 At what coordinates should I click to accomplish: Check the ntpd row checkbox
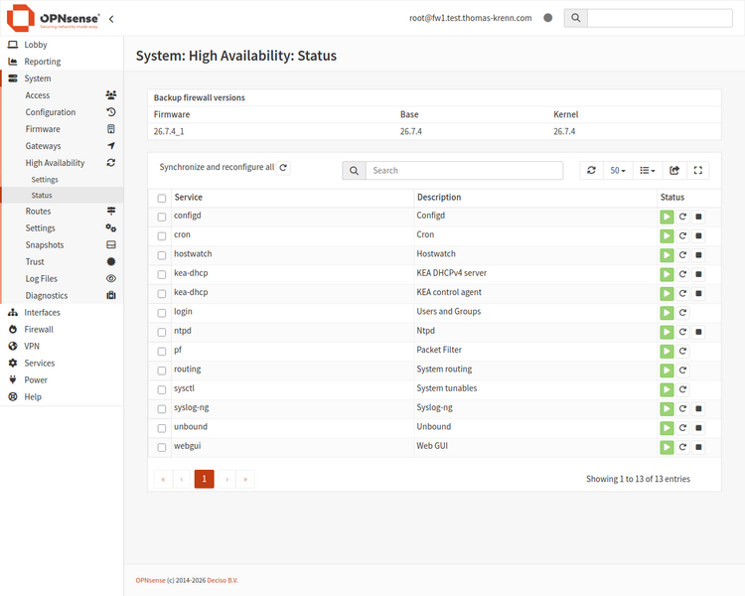point(162,332)
